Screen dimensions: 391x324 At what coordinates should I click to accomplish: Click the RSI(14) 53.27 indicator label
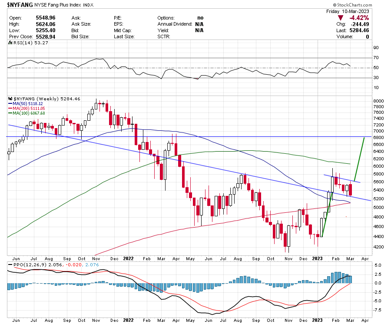pos(31,43)
